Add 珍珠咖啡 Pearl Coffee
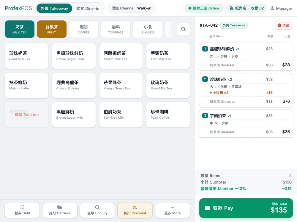The height and width of the screenshot is (222, 297). point(168,115)
